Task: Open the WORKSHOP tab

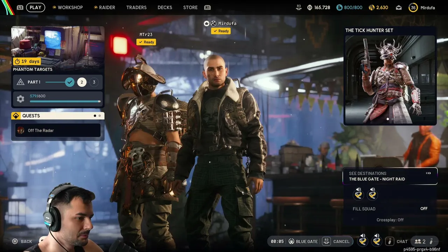Action: click(x=70, y=7)
